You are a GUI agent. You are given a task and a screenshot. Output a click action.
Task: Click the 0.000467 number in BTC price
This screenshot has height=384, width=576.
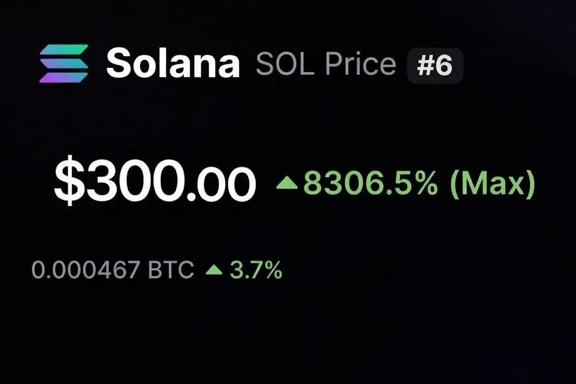(x=85, y=270)
